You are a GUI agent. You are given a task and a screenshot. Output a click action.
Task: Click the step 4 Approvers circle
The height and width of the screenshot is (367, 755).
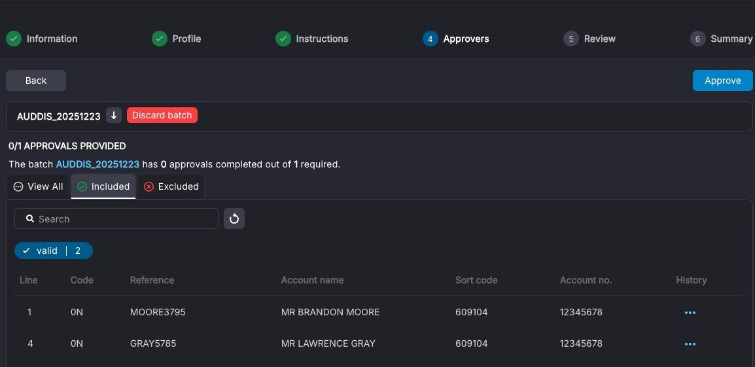tap(430, 39)
